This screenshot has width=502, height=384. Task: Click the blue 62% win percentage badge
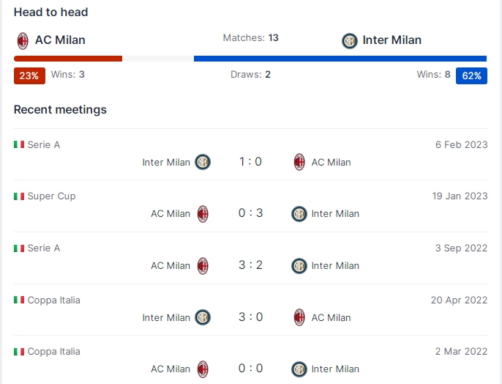click(471, 75)
